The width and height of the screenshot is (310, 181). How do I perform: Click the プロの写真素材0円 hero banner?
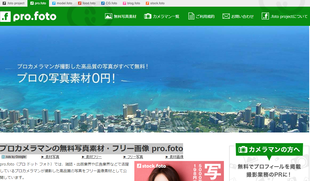[x=155, y=79]
